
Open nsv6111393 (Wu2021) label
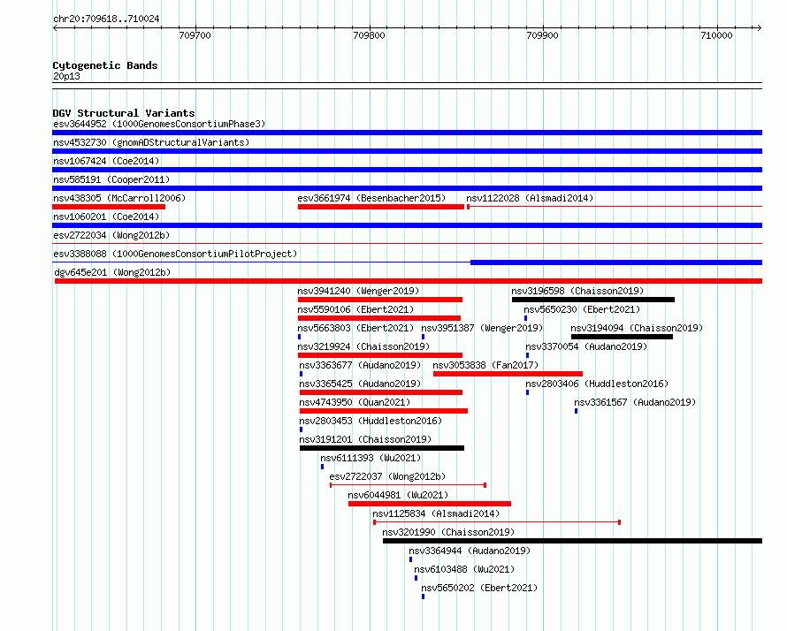pyautogui.click(x=371, y=458)
